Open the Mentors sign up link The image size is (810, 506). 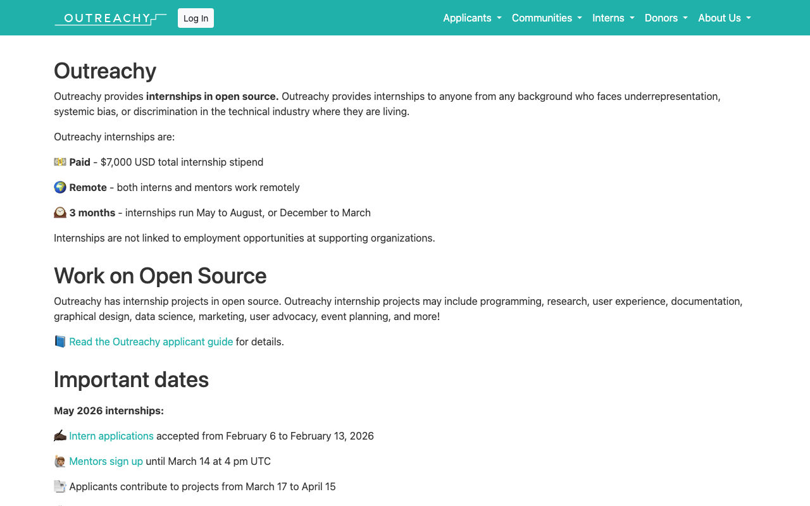pyautogui.click(x=106, y=461)
